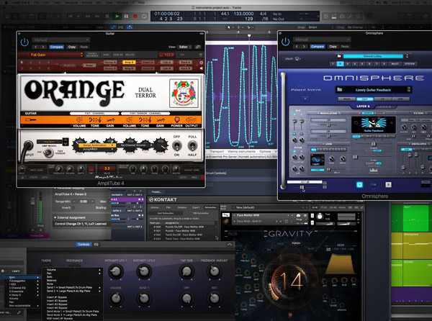This screenshot has width=432, height=321.
Task: Click the Pause button in the transport bar
Action: 126,16
